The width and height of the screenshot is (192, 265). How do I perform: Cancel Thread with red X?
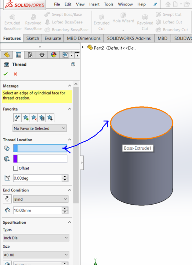coord(15,74)
